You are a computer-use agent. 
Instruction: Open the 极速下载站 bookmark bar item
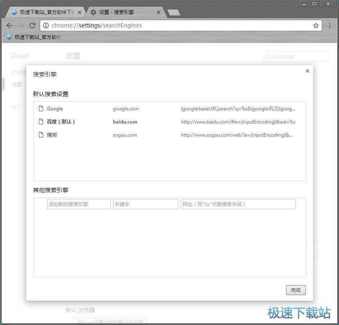34,37
